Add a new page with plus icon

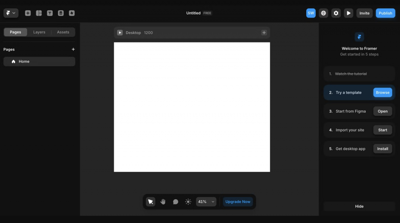tap(73, 50)
